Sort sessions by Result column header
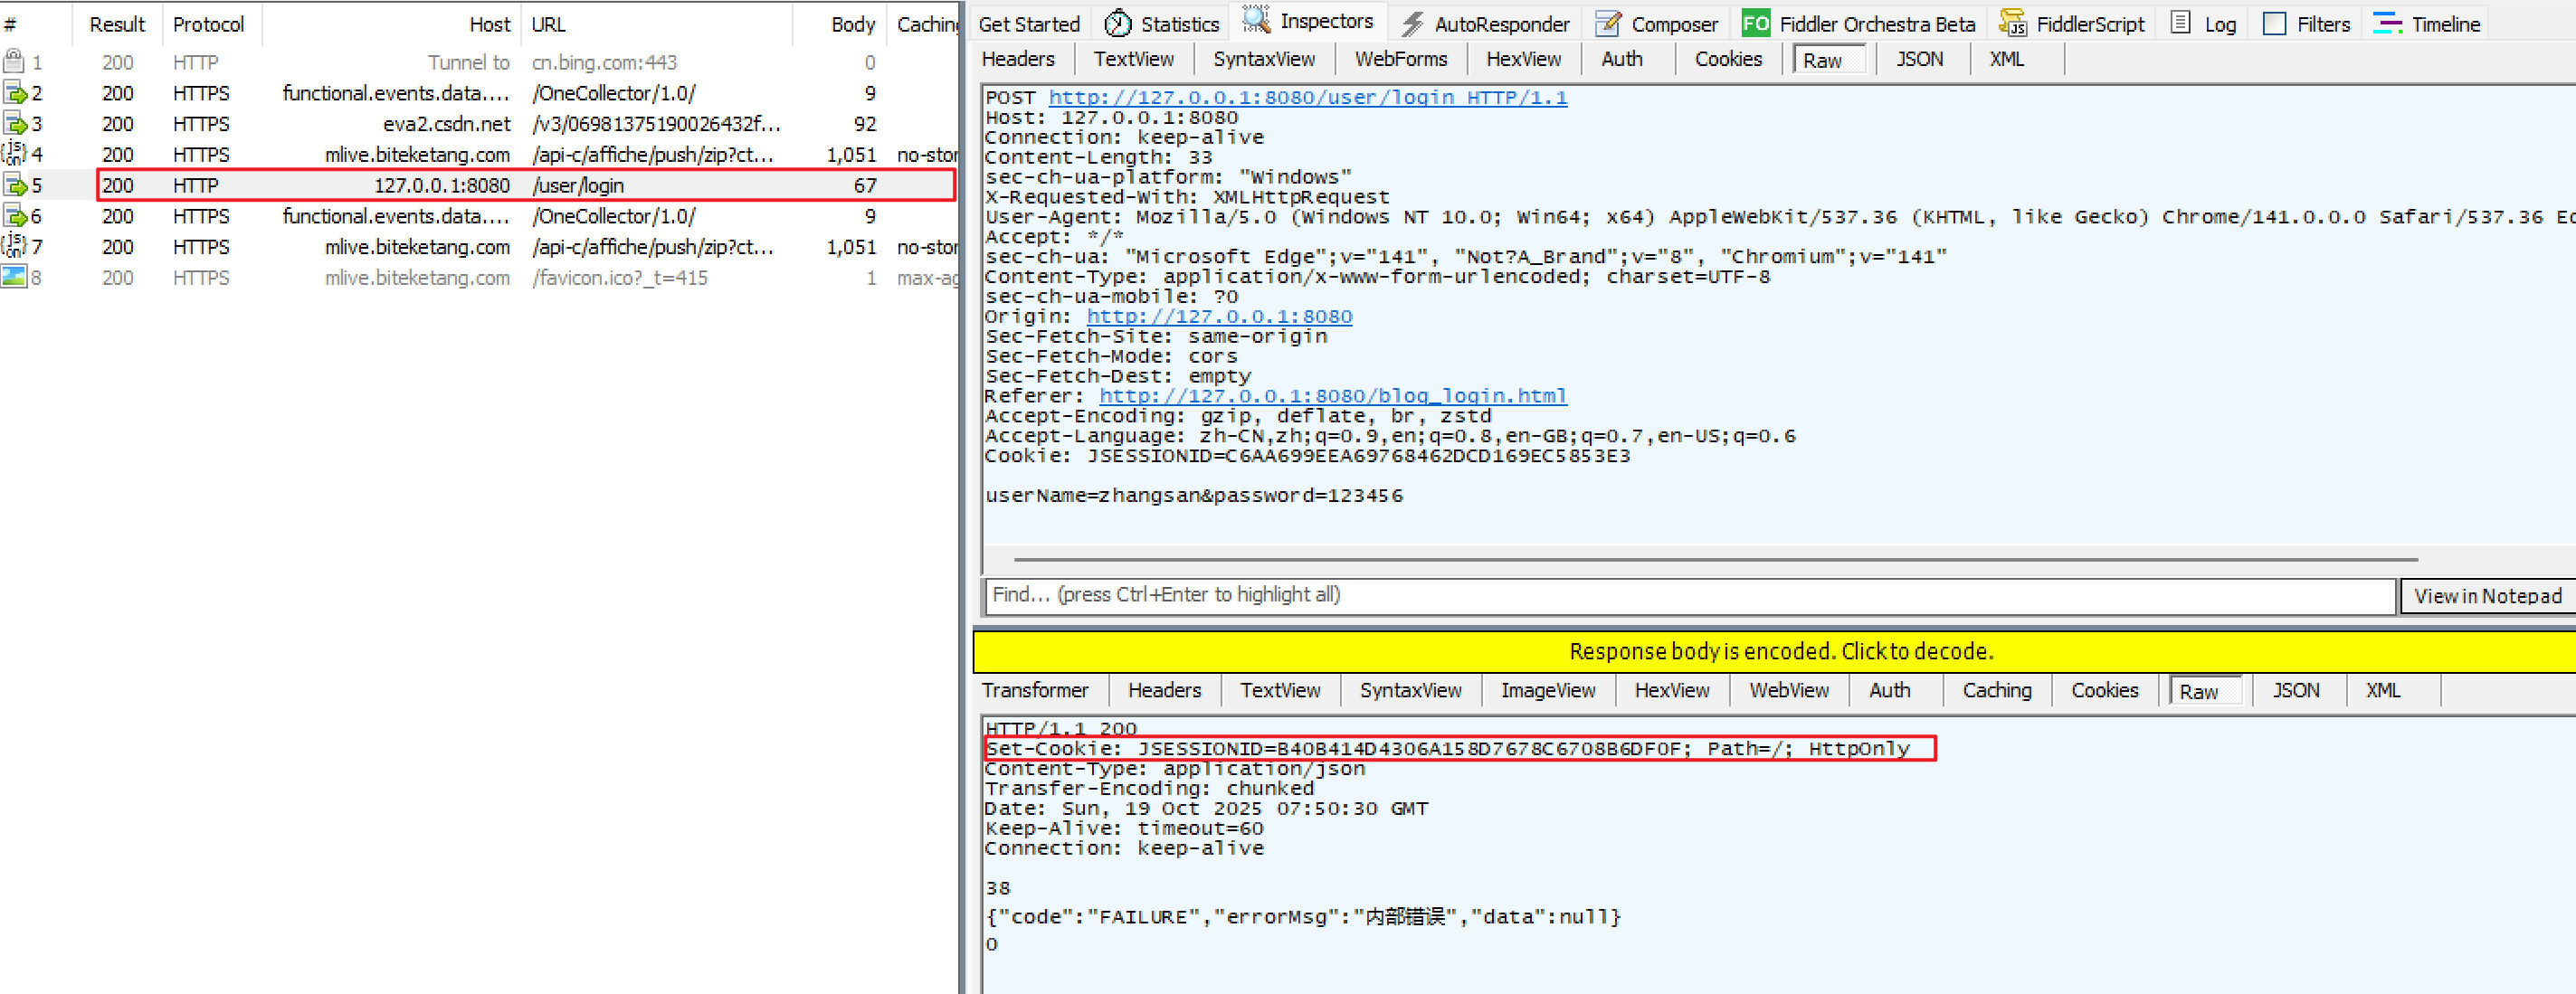This screenshot has width=2576, height=994. pos(116,24)
